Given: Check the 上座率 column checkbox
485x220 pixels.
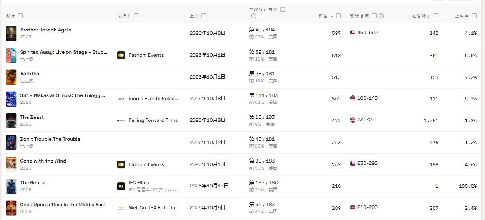Looking at the screenshot, I should pos(474,16).
